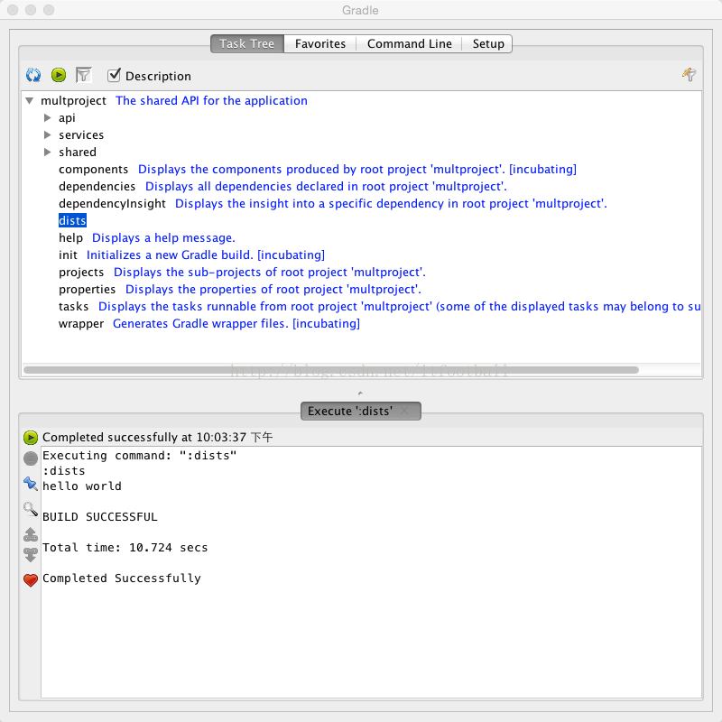Click the edit build file icon at top right

(x=690, y=74)
